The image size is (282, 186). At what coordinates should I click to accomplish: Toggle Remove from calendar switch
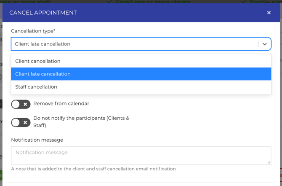(x=21, y=104)
